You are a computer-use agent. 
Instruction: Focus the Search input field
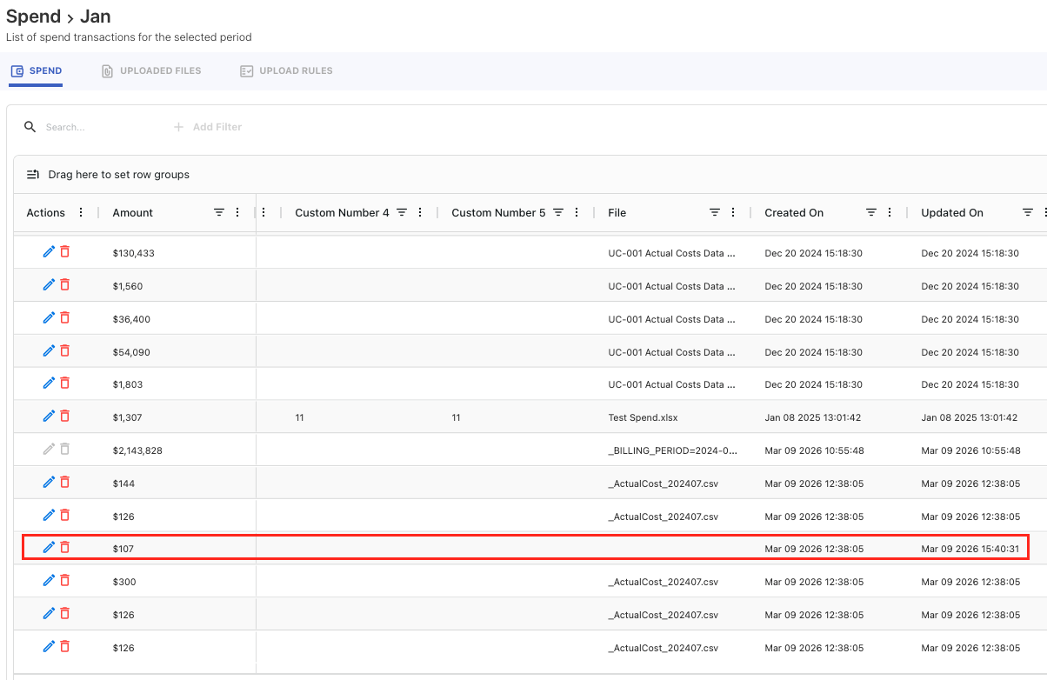tap(96, 127)
